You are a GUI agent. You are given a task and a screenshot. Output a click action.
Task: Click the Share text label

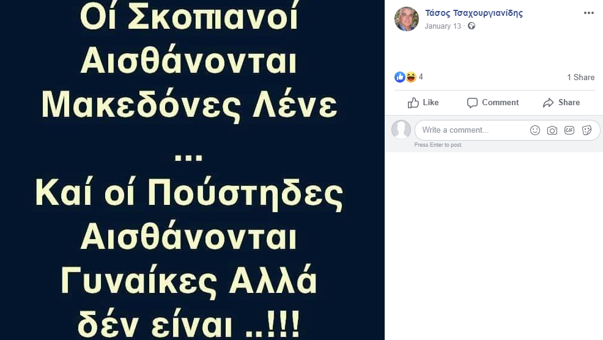[569, 102]
